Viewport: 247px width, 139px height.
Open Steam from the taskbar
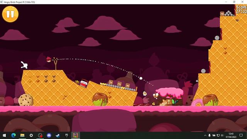click(58, 136)
